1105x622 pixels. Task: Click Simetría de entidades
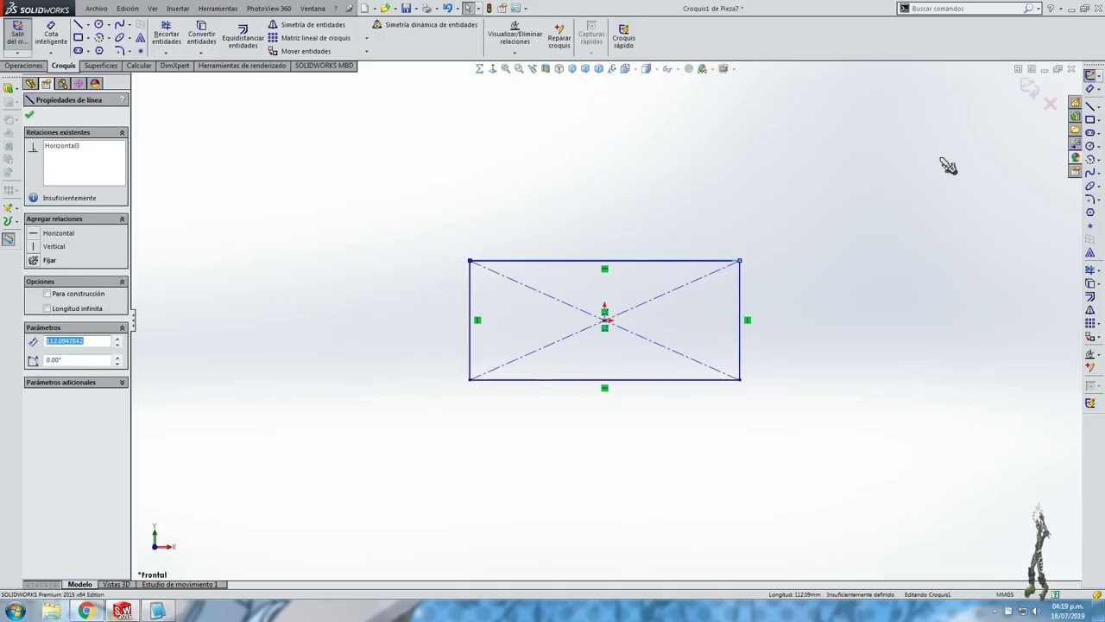point(306,25)
